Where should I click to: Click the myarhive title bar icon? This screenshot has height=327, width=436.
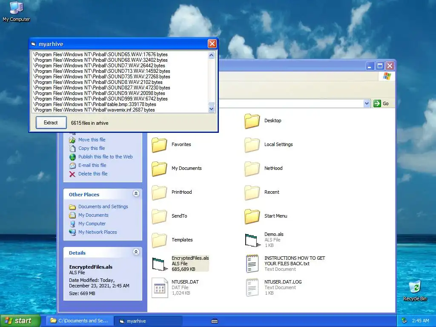[34, 44]
